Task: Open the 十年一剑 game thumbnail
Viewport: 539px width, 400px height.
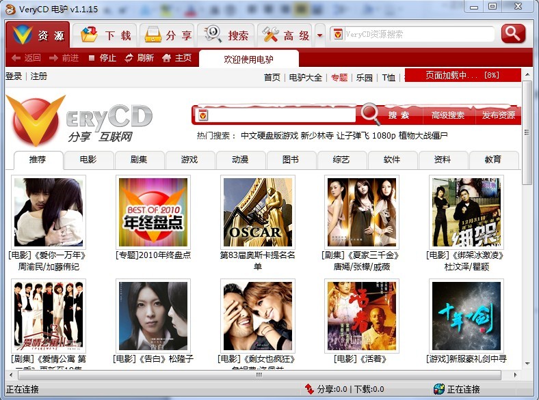Action: click(x=466, y=316)
